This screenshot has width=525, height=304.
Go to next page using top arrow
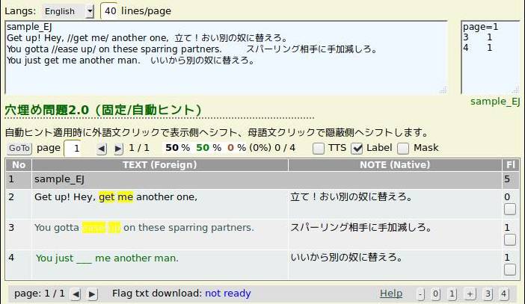point(119,149)
